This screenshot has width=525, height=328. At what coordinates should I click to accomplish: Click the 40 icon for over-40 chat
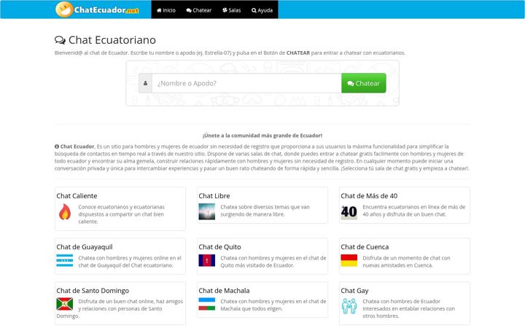coord(349,211)
